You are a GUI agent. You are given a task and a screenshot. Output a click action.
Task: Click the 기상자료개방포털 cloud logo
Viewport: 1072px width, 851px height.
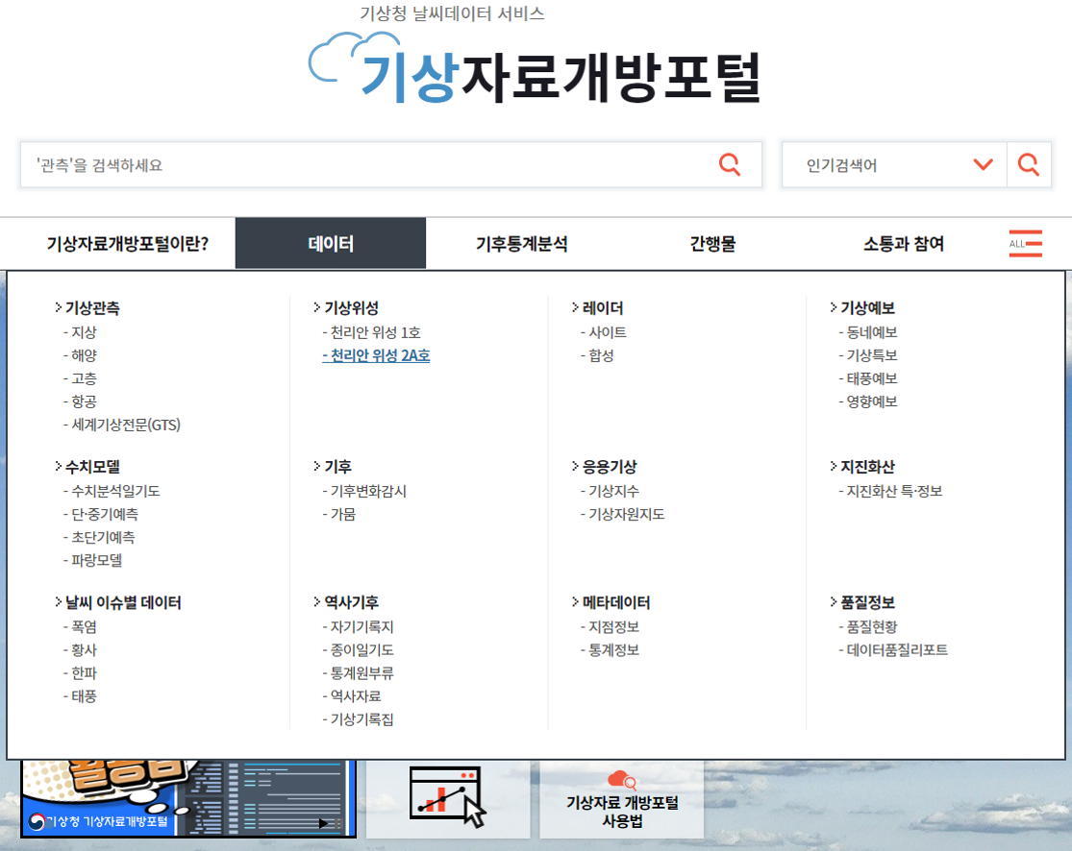pos(534,68)
